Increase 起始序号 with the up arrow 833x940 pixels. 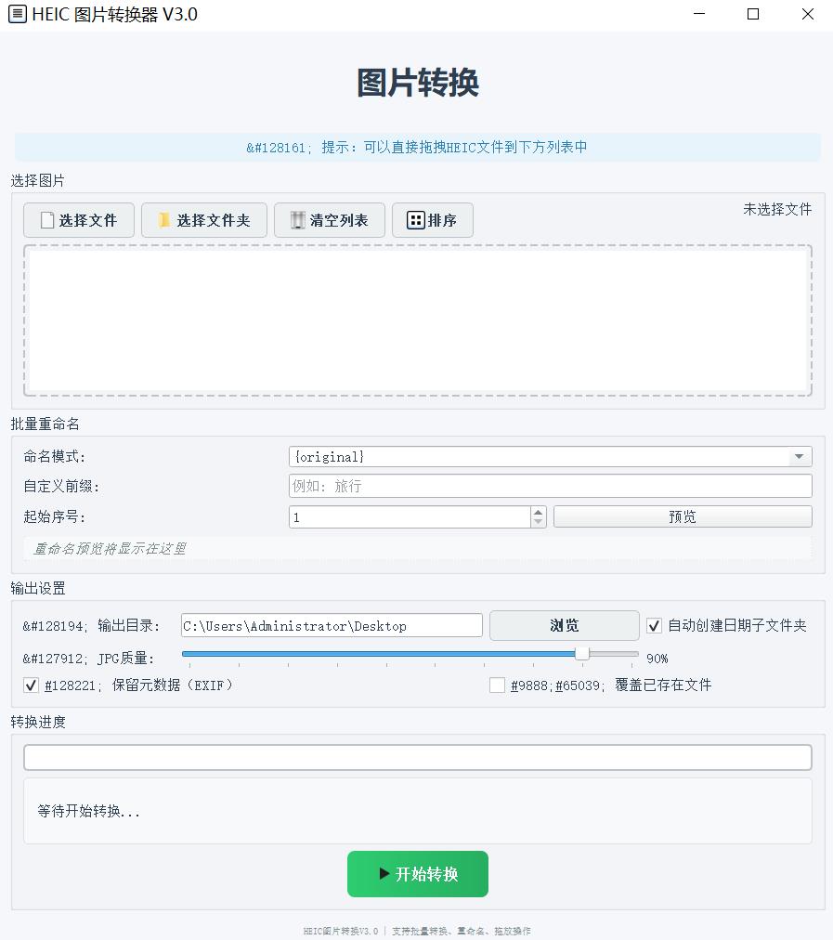(539, 512)
